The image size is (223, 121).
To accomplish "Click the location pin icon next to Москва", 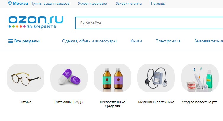I will point(10,4).
